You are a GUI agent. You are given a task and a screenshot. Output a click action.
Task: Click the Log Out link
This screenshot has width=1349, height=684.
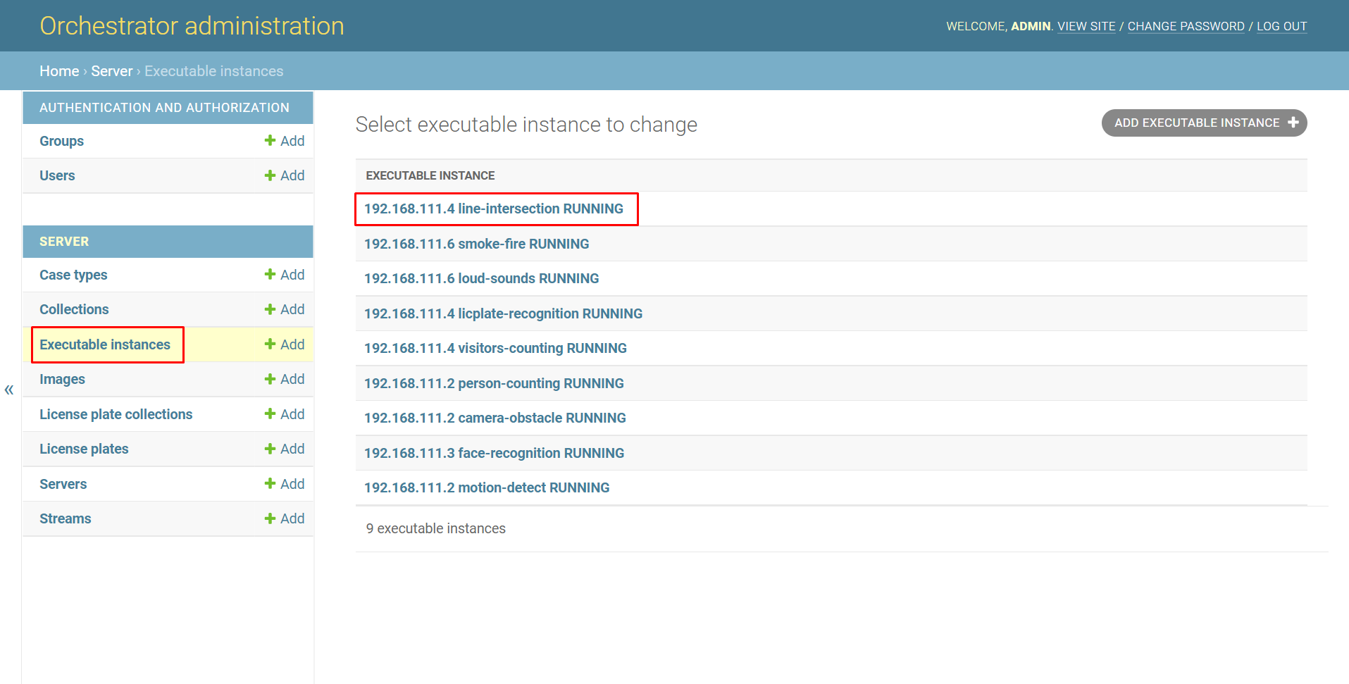pos(1281,26)
